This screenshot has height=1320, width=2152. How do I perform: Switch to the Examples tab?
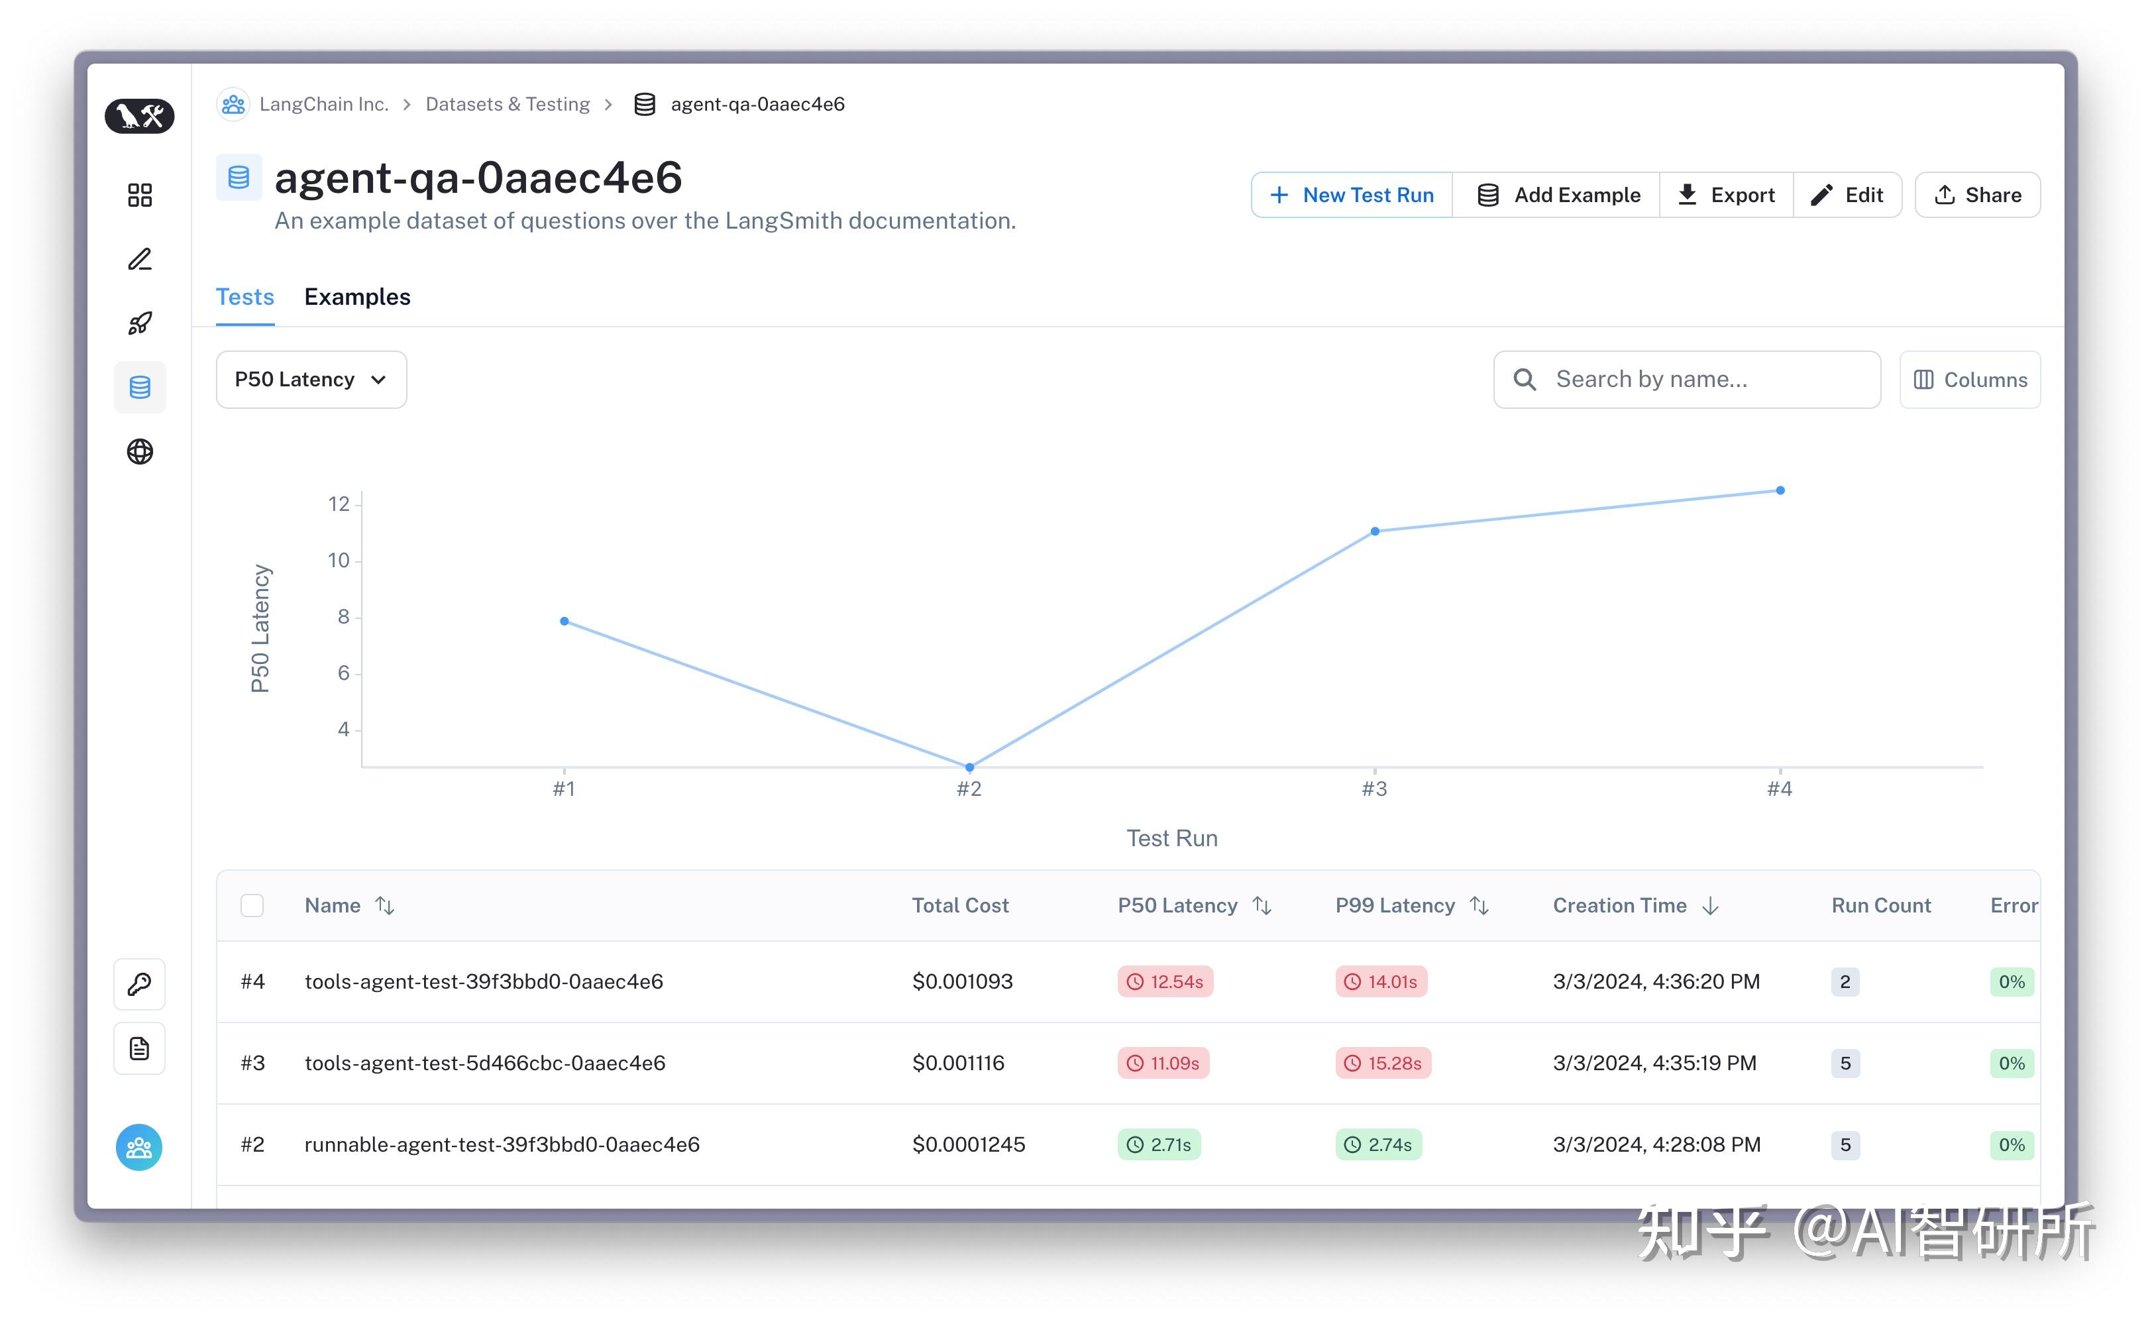coord(357,297)
